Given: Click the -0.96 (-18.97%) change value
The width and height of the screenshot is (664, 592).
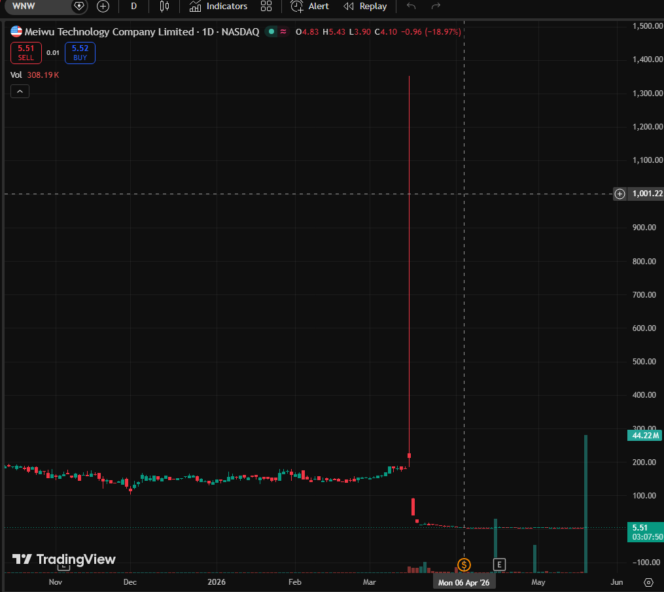Looking at the screenshot, I should pyautogui.click(x=430, y=32).
